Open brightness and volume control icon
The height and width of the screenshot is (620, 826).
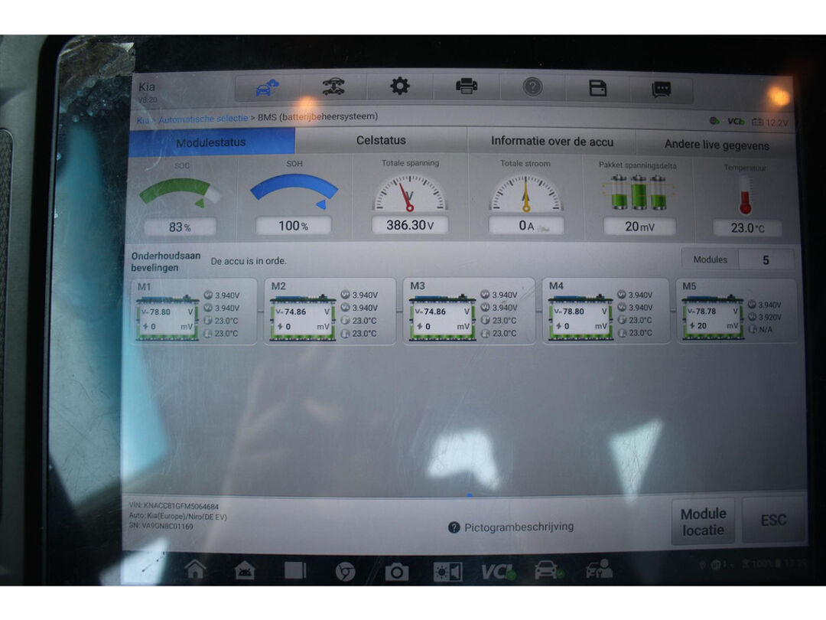coord(447,572)
